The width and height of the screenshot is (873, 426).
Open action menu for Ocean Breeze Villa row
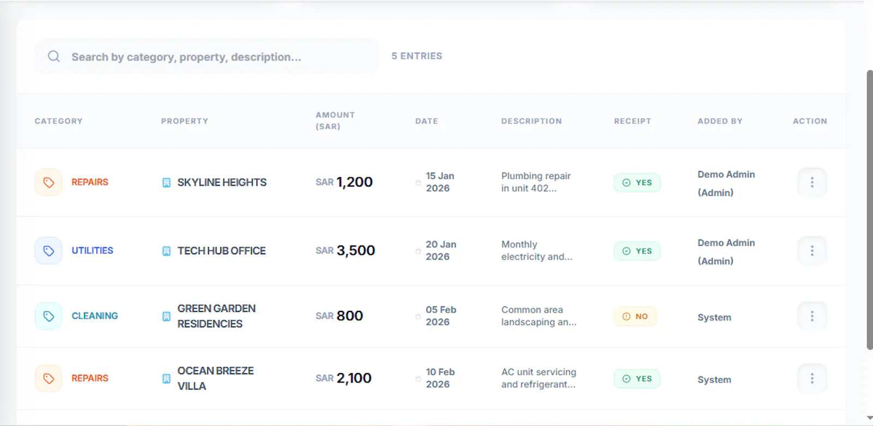coord(812,379)
